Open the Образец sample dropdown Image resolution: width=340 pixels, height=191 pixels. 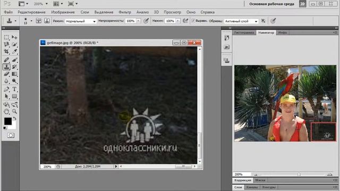pos(241,21)
